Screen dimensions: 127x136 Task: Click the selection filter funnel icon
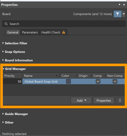[118, 14]
